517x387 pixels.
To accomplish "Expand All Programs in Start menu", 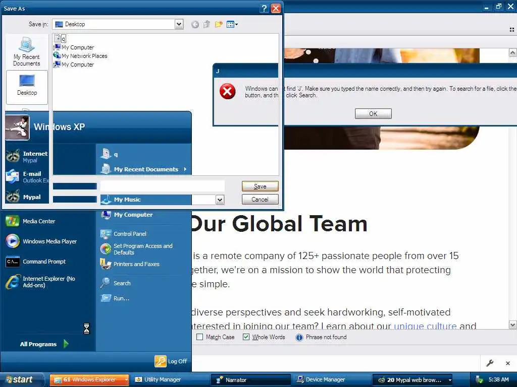I will 44,344.
